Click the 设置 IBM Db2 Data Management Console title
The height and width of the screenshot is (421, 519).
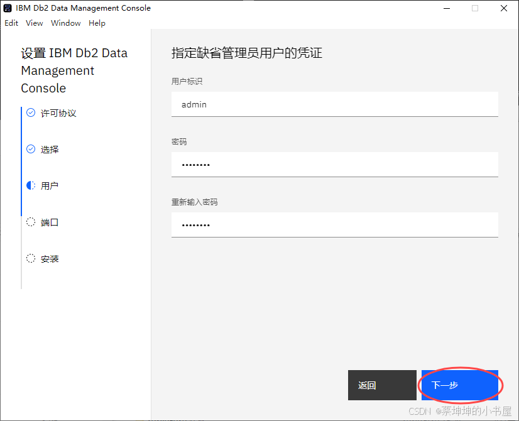(74, 70)
